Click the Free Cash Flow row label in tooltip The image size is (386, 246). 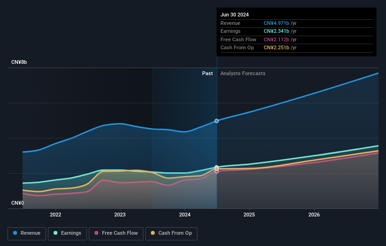coord(238,39)
